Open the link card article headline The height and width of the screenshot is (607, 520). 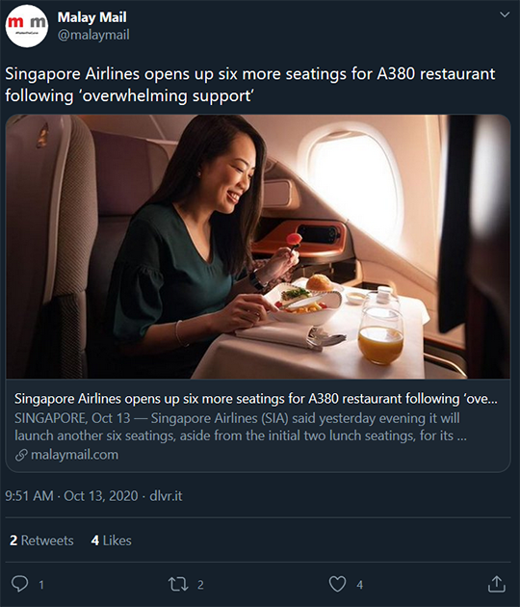click(256, 399)
